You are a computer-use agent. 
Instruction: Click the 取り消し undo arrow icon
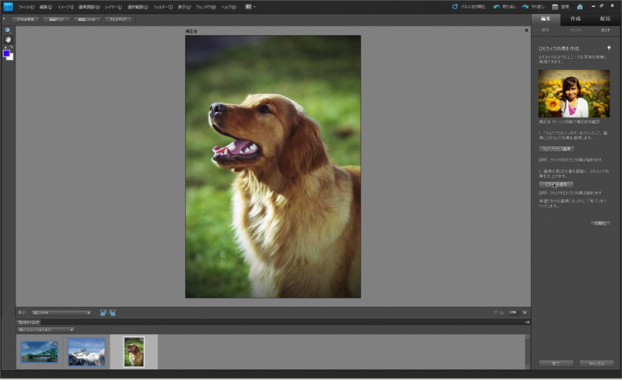click(496, 6)
